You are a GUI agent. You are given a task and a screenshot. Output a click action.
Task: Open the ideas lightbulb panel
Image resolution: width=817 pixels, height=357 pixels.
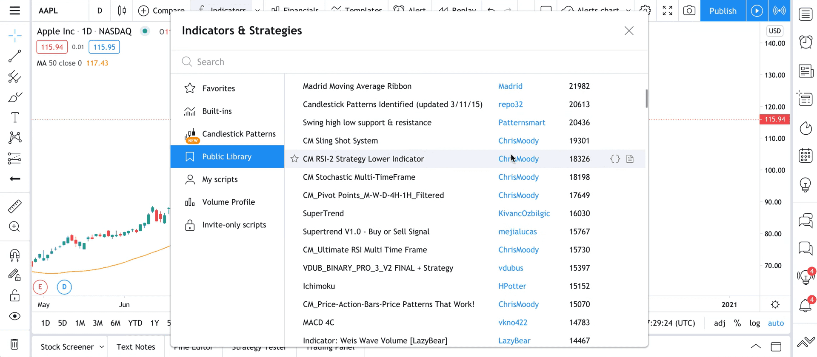tap(806, 185)
